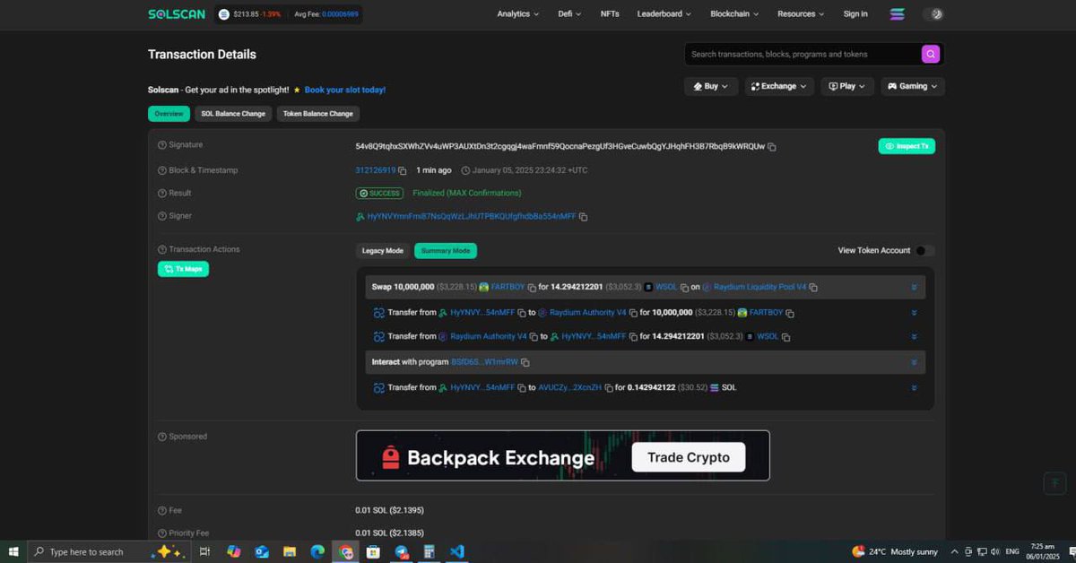Open Play dropdown
Viewport: 1076px width, 563px height.
tap(847, 86)
